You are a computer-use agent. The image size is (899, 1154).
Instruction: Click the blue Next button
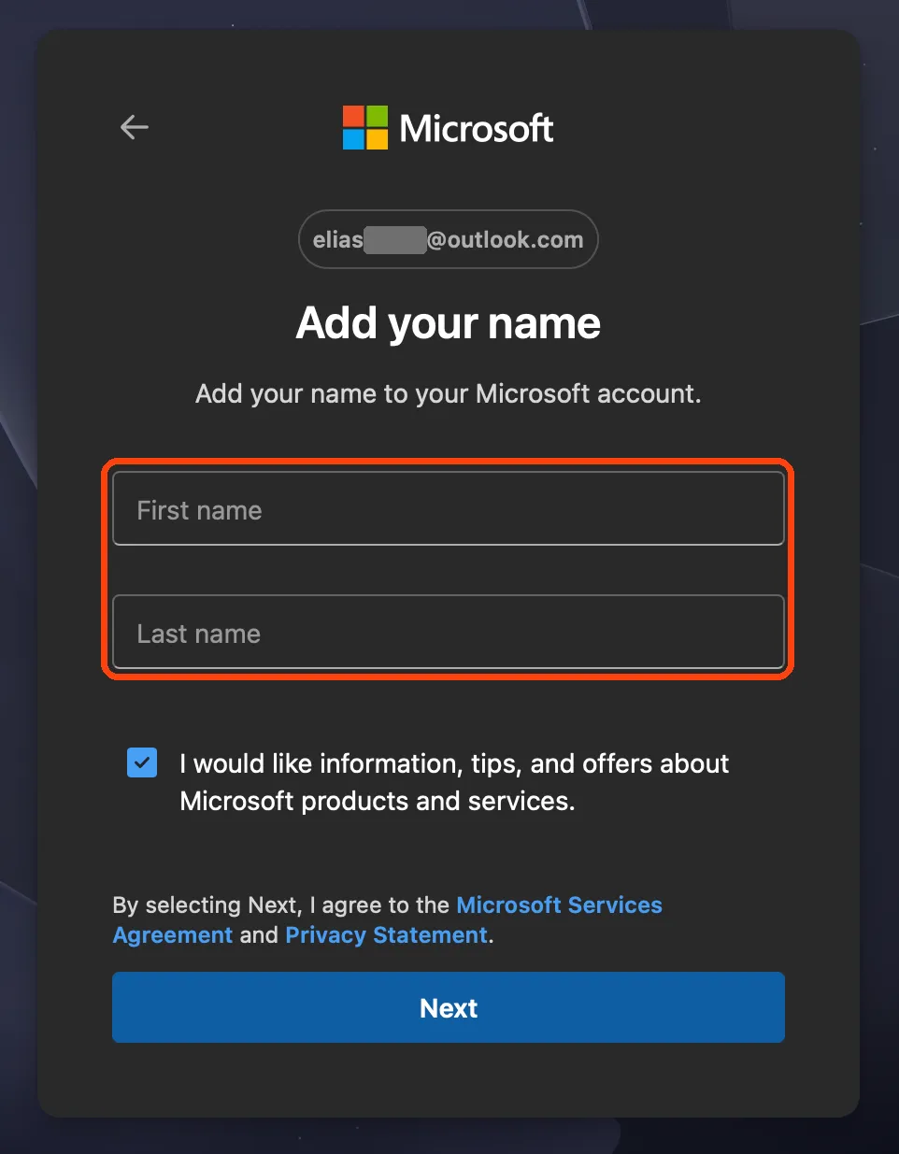click(449, 1007)
